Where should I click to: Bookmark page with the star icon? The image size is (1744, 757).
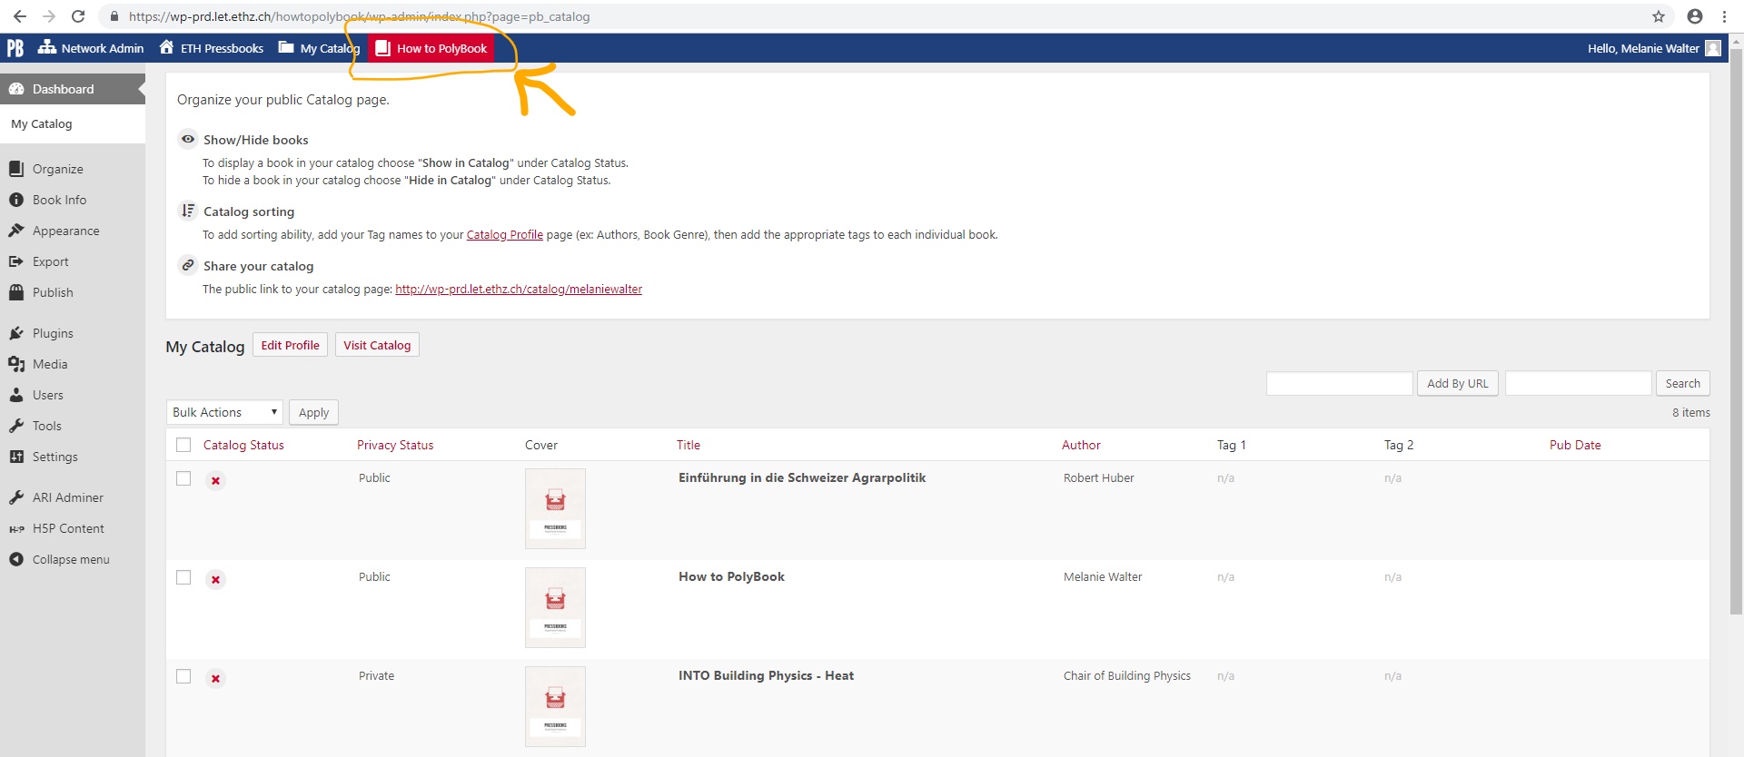pos(1659,16)
